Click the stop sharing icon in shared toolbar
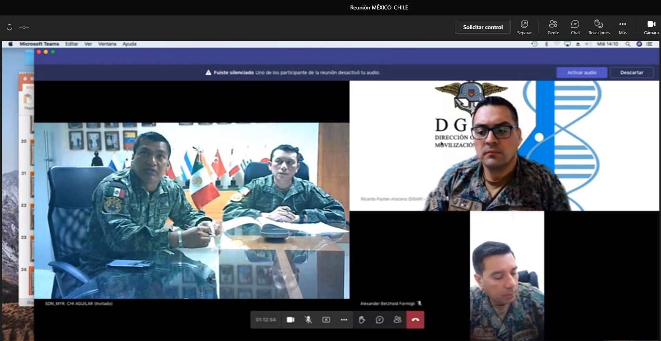661x341 pixels. [x=326, y=320]
